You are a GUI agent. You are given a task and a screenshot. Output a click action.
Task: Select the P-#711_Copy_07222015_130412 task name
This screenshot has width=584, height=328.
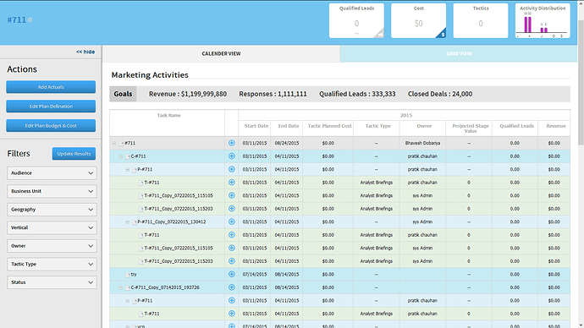[x=172, y=222]
